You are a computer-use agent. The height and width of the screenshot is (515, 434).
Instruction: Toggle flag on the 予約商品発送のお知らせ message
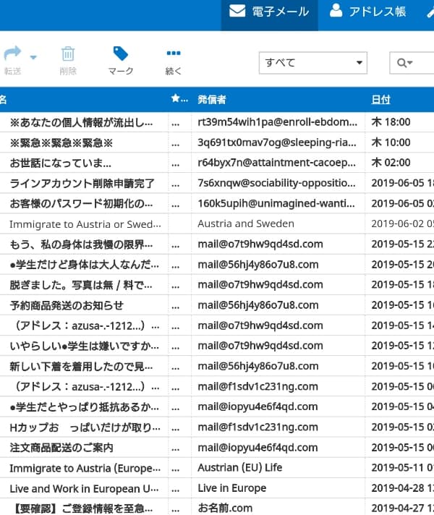click(175, 305)
